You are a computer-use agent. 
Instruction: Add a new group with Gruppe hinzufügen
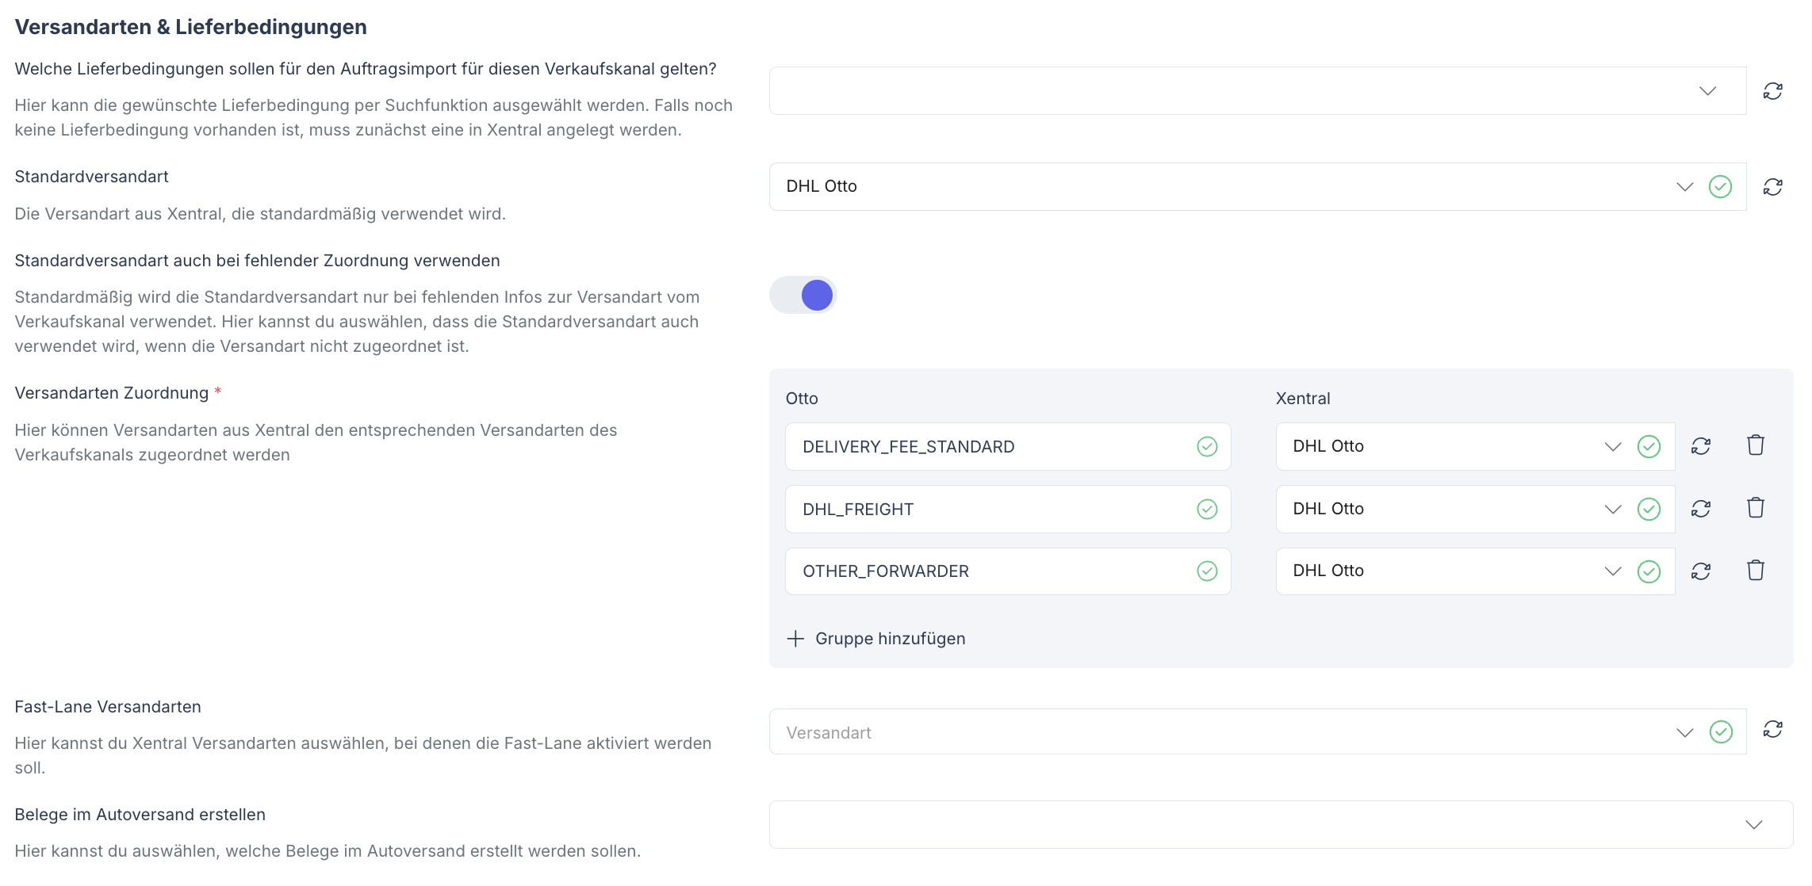point(877,638)
